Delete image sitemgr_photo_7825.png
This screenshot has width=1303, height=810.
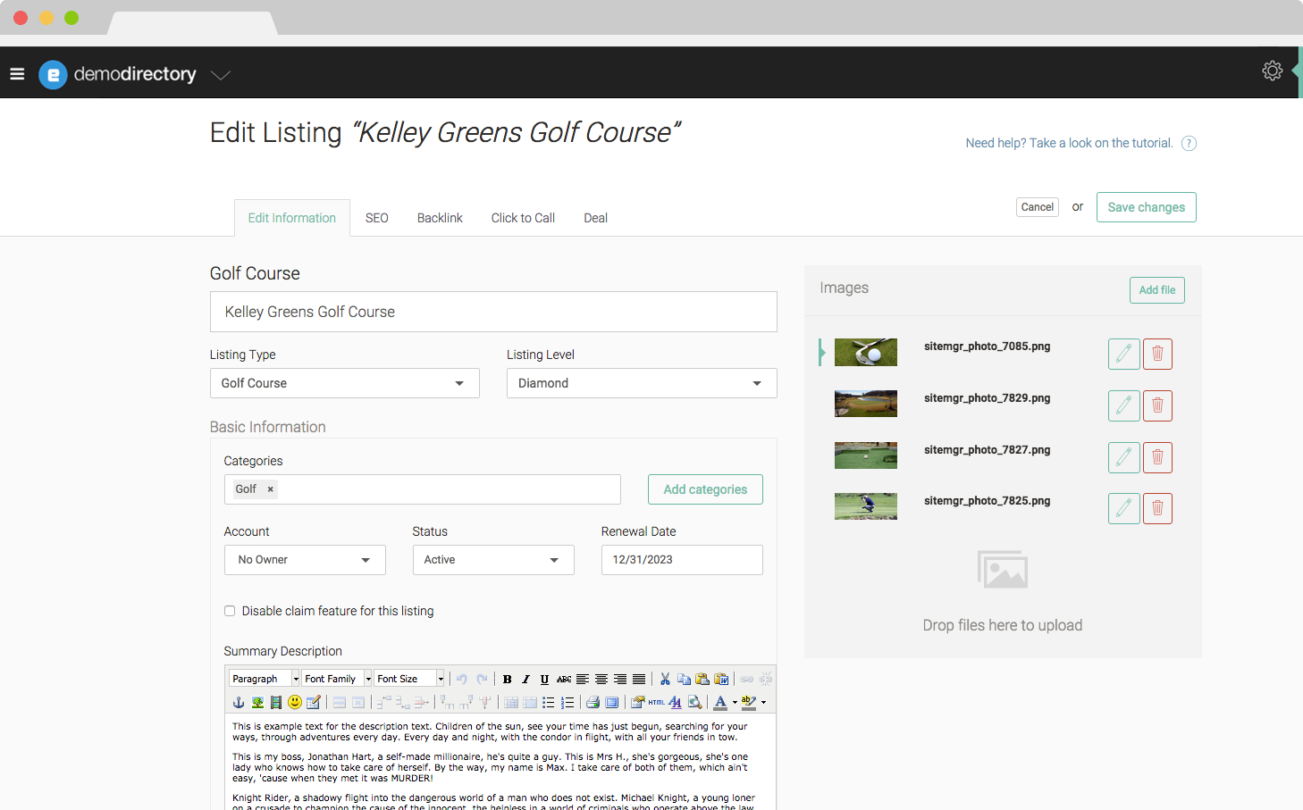1157,508
